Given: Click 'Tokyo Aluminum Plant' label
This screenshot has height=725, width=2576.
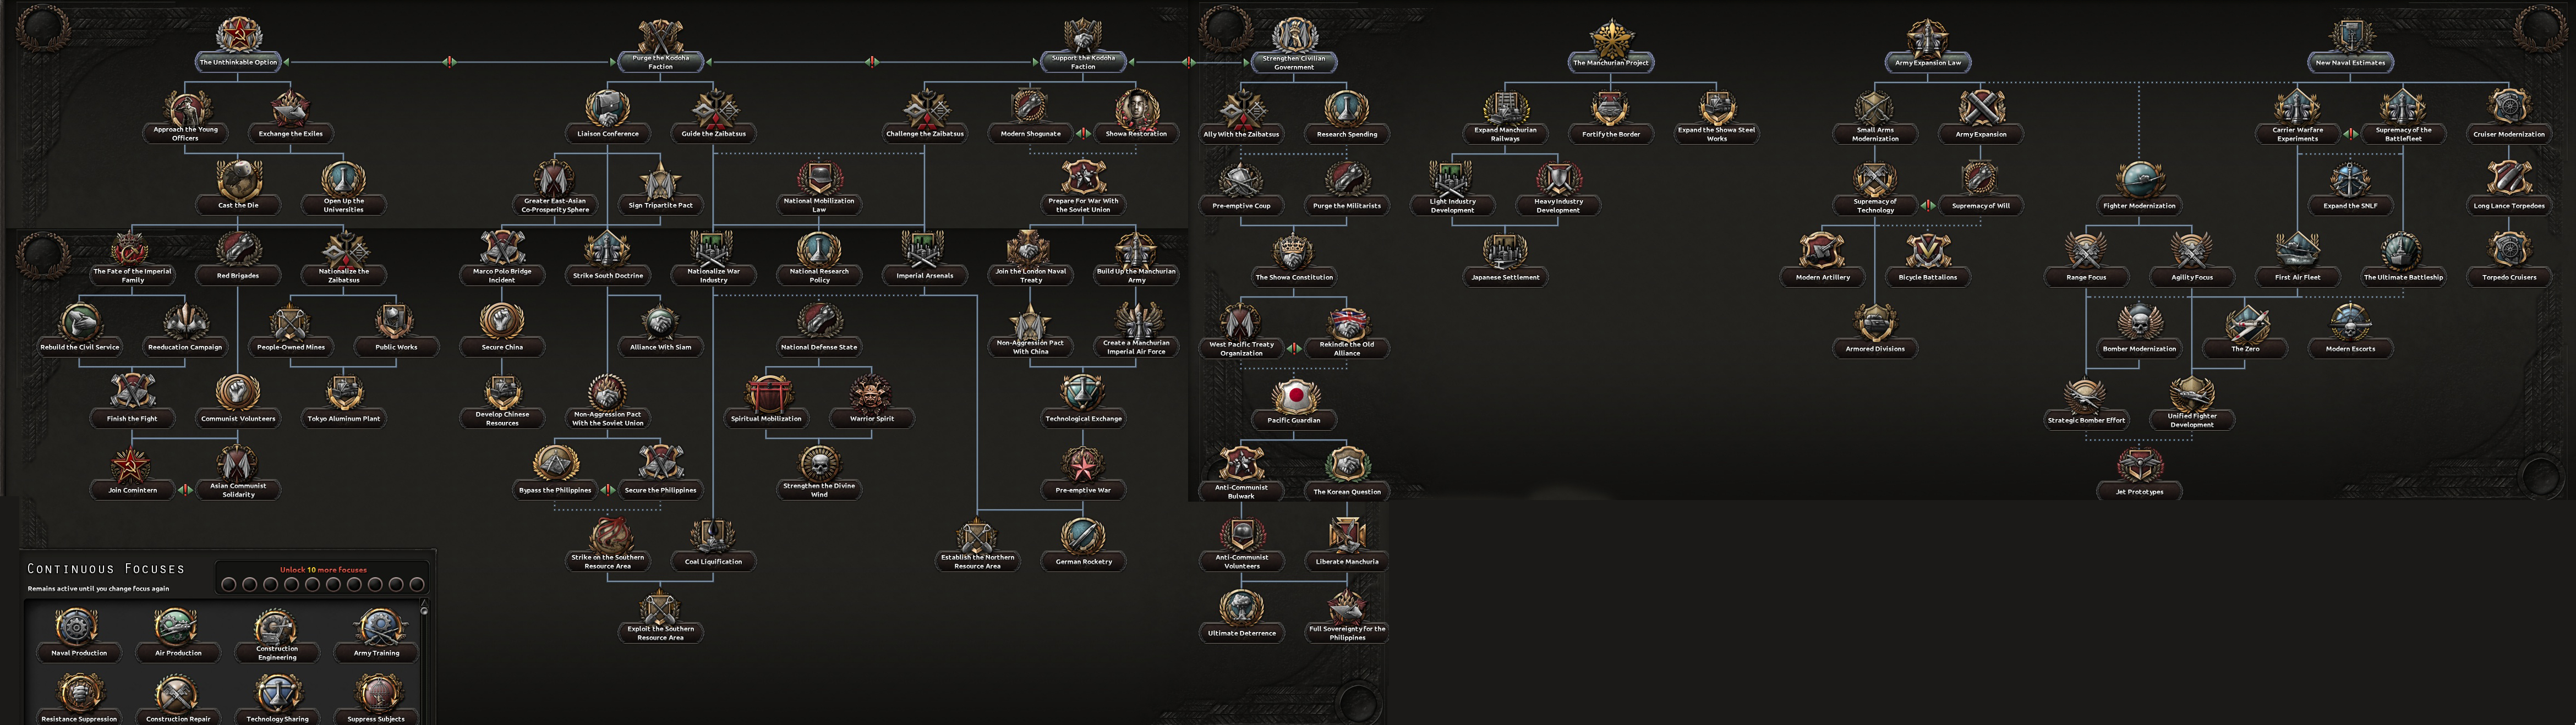Looking at the screenshot, I should (344, 419).
